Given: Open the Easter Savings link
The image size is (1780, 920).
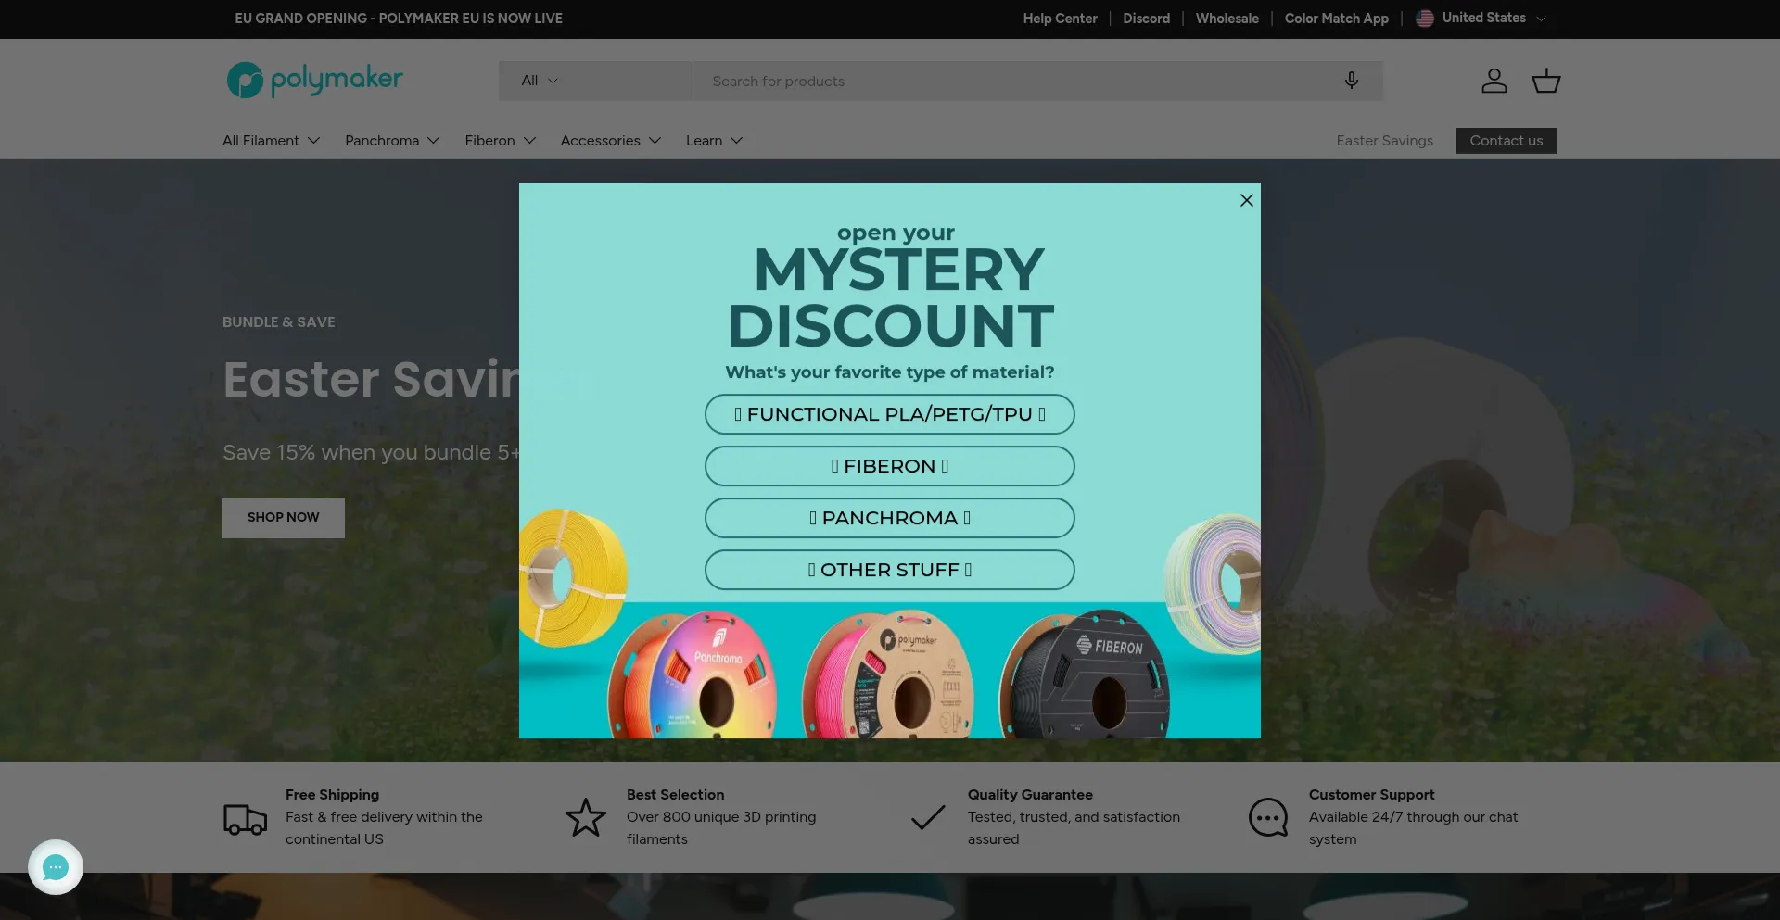Looking at the screenshot, I should [x=1384, y=141].
